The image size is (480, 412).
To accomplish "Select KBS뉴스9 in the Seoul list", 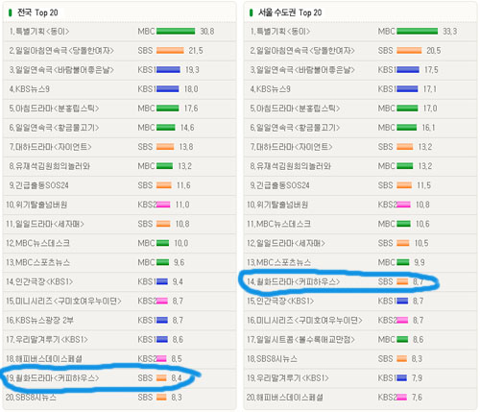I will 271,89.
